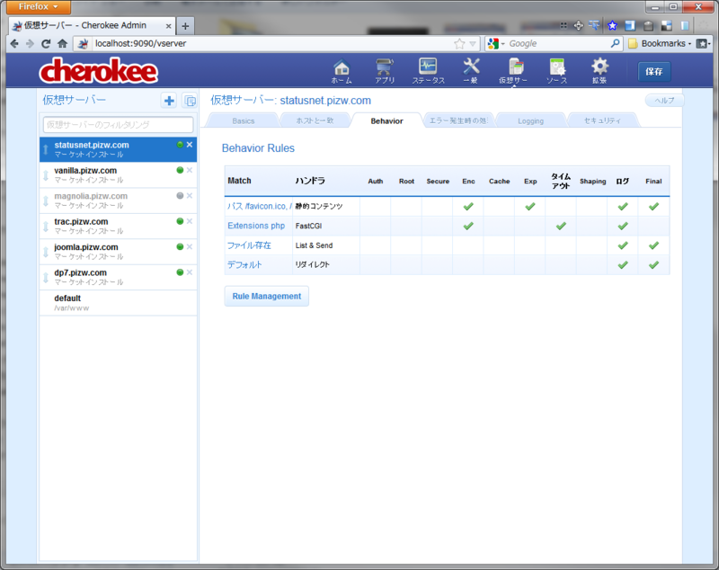
Task: Click the List & Send handler cell
Action: (326, 245)
